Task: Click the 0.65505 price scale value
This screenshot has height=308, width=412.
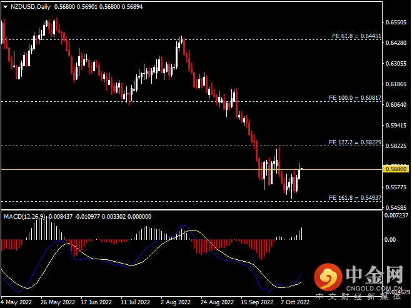Action: point(396,22)
